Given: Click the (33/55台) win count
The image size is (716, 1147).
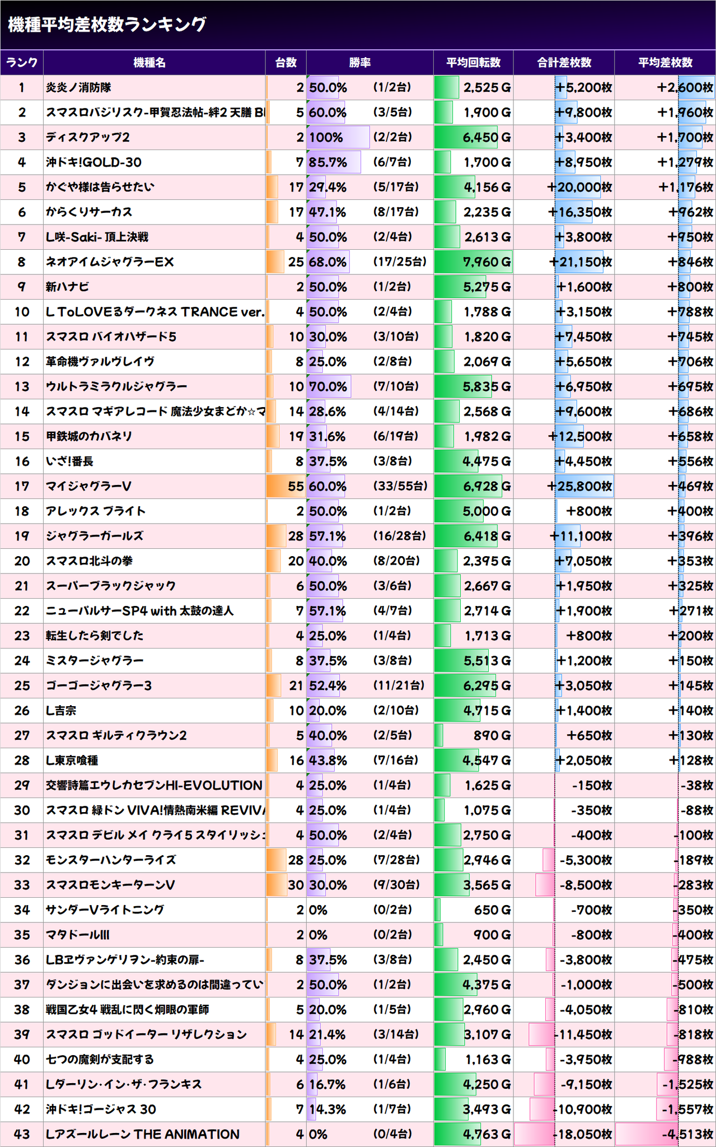Looking at the screenshot, I should coord(400,487).
